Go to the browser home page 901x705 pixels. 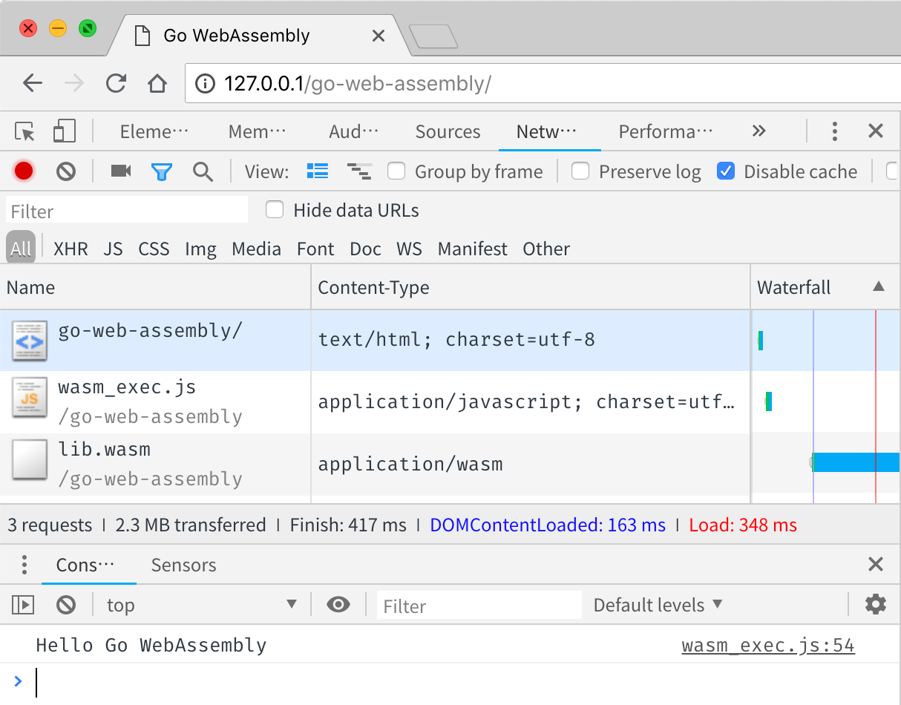(157, 83)
